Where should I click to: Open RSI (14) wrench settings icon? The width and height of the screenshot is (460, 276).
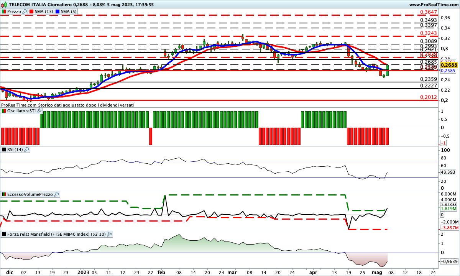(x=26, y=149)
